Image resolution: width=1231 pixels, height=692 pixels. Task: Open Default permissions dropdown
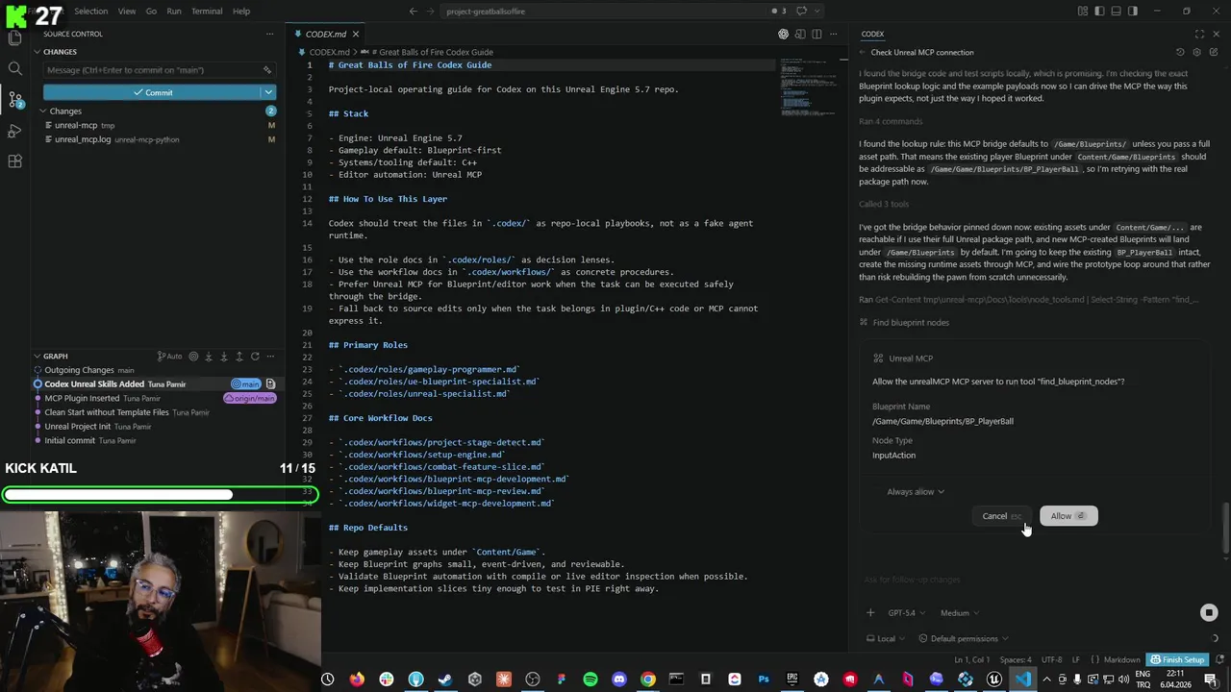tap(964, 638)
